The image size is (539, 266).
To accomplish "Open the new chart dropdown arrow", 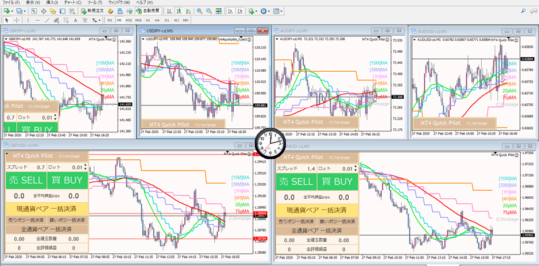I will (12, 11).
